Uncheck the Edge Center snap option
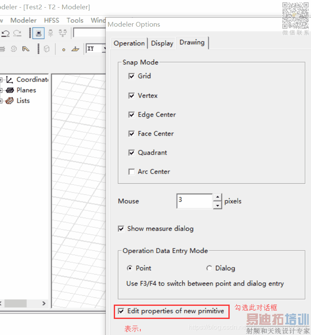Viewport: 311px width, 335px height. (131, 115)
